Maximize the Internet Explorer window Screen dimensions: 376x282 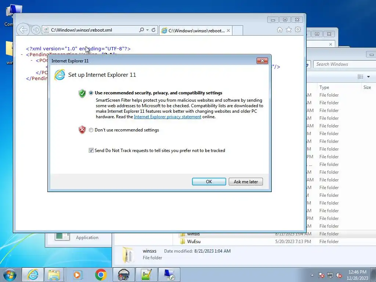tap(285, 20)
